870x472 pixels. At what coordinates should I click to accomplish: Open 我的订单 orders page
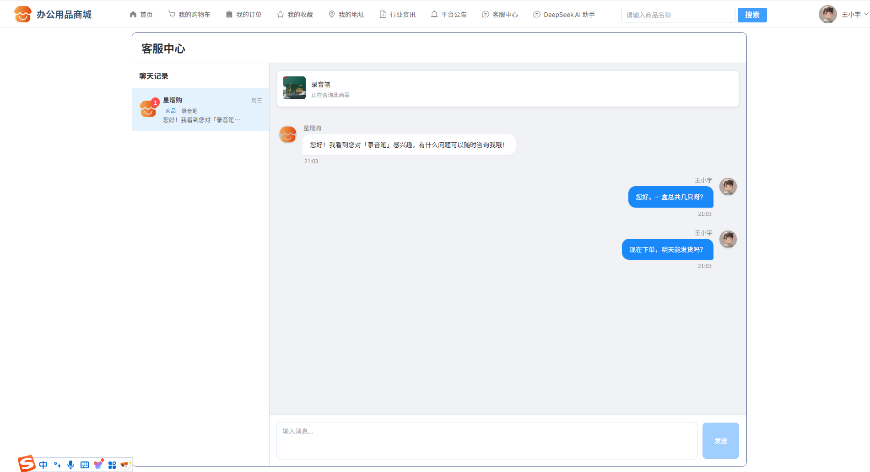(243, 15)
